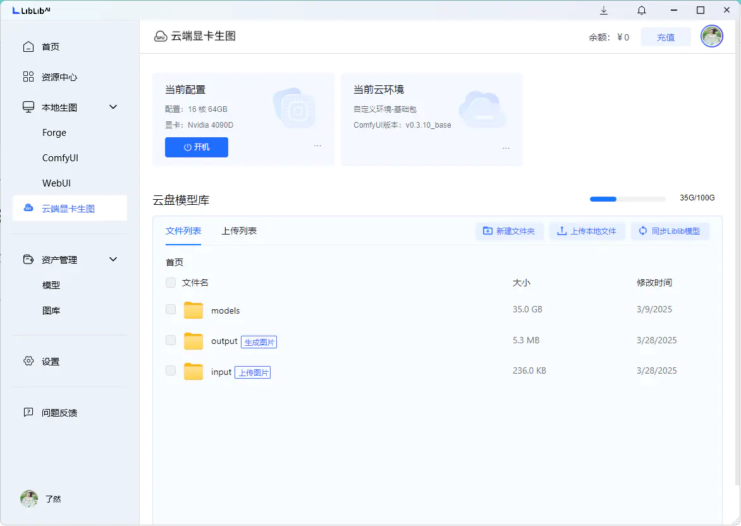Collapse the 资产管理 section chevron

113,259
